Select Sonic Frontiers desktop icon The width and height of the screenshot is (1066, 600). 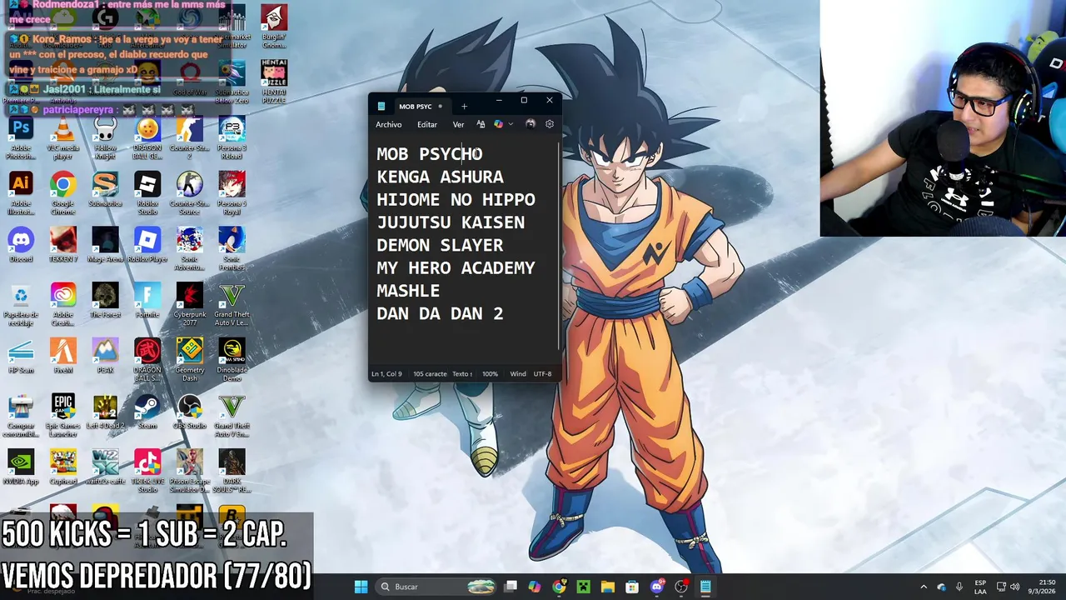(232, 250)
